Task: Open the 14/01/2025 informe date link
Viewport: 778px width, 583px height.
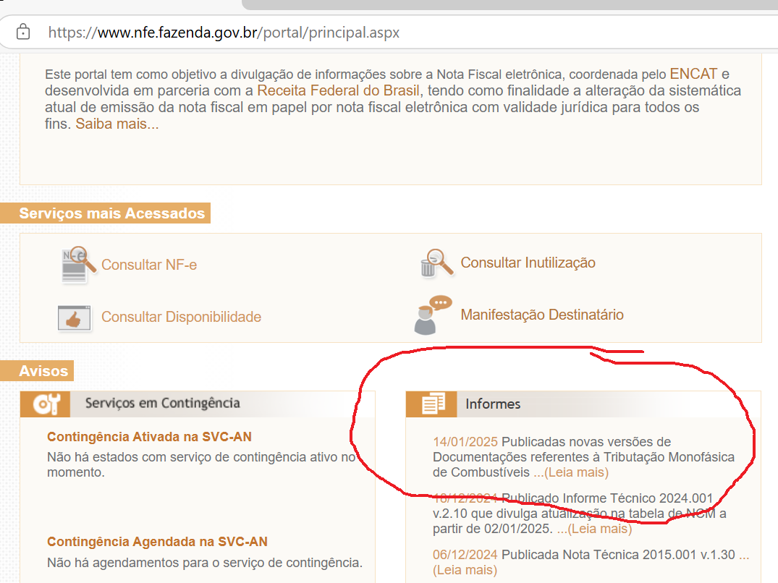Action: coord(465,442)
